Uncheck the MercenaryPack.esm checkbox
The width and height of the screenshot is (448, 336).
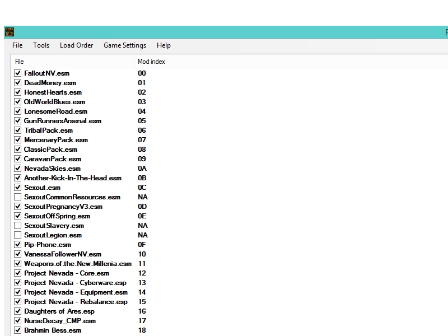coord(18,139)
